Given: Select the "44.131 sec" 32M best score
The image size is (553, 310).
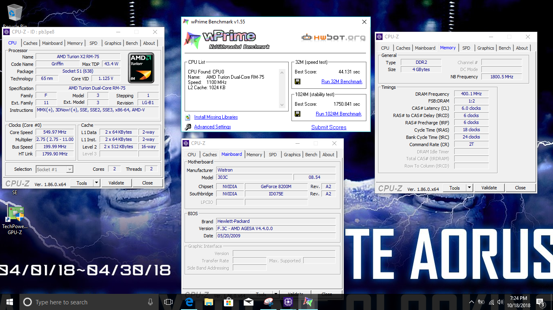Looking at the screenshot, I should coord(349,72).
